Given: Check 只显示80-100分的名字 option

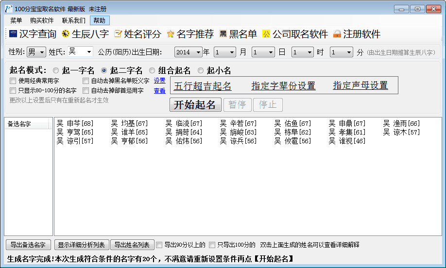Looking at the screenshot, I should pyautogui.click(x=13, y=90).
